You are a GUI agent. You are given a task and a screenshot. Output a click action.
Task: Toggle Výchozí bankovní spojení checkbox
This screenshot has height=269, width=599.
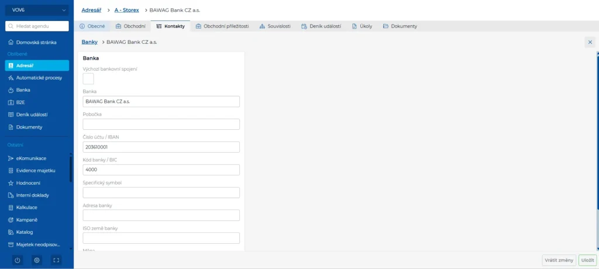[88, 79]
